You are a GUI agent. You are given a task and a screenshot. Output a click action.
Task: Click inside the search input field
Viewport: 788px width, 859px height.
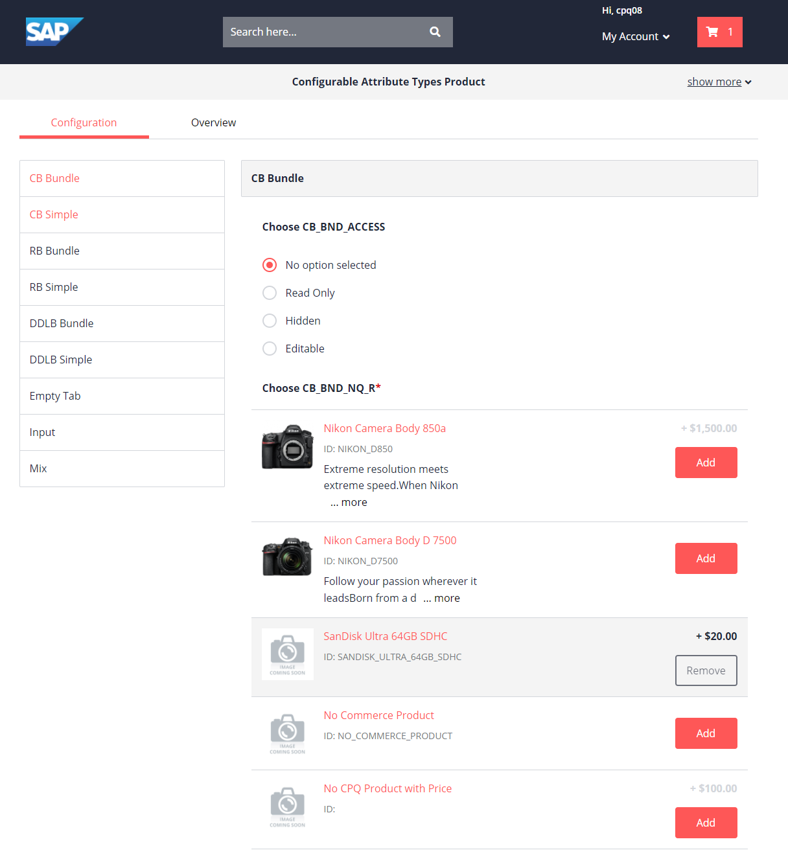pyautogui.click(x=324, y=31)
